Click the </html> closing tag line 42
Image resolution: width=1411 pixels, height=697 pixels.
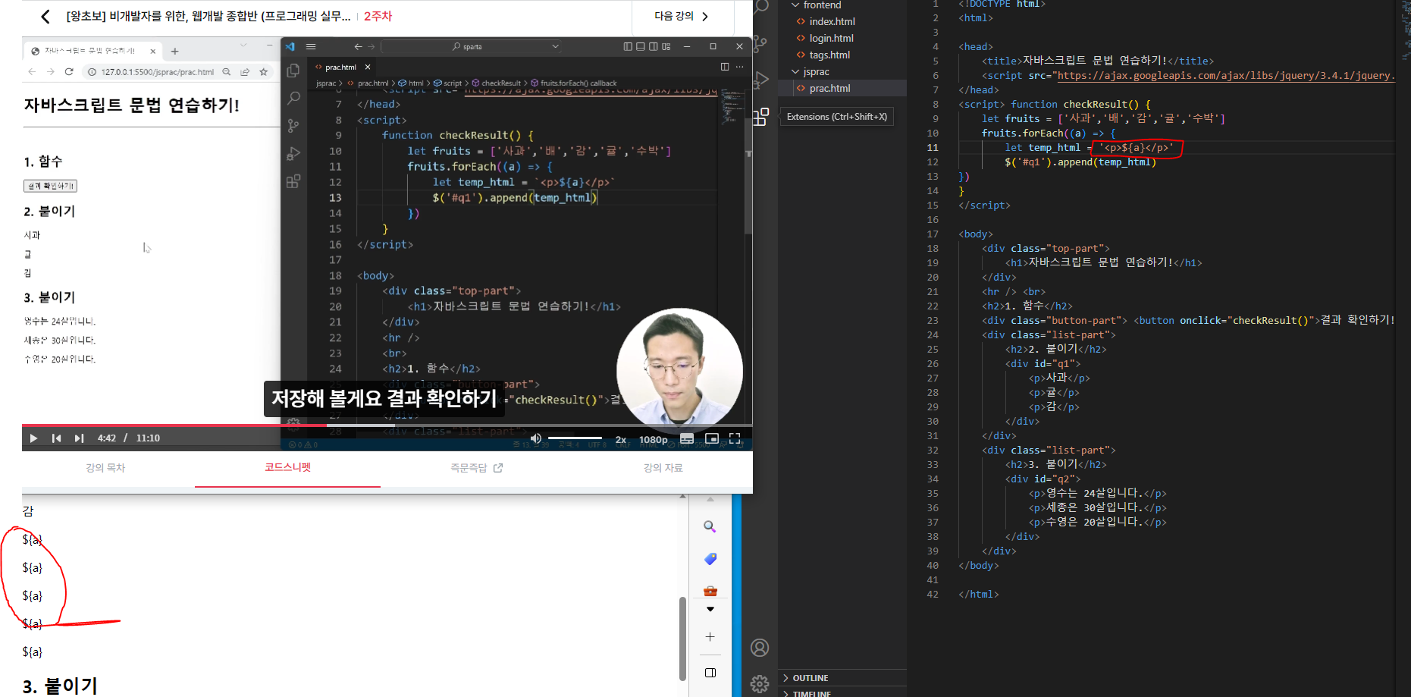pos(978,595)
